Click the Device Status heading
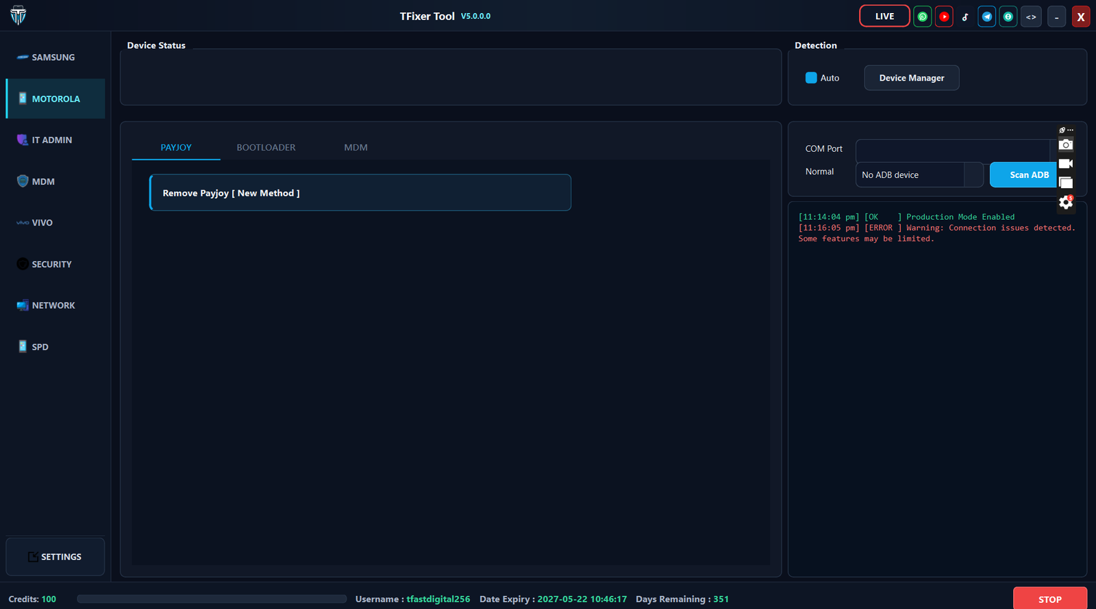Screen dimensions: 1096x609 tap(156, 45)
